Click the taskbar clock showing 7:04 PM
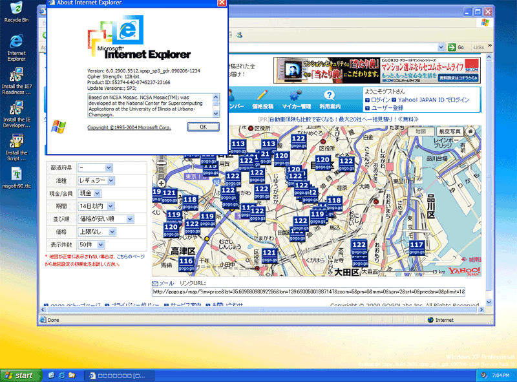The width and height of the screenshot is (517, 382). 500,376
